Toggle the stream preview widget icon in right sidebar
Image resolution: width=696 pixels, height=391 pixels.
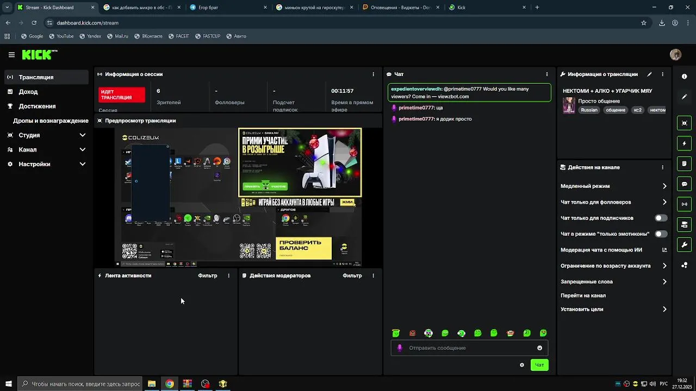point(685,123)
